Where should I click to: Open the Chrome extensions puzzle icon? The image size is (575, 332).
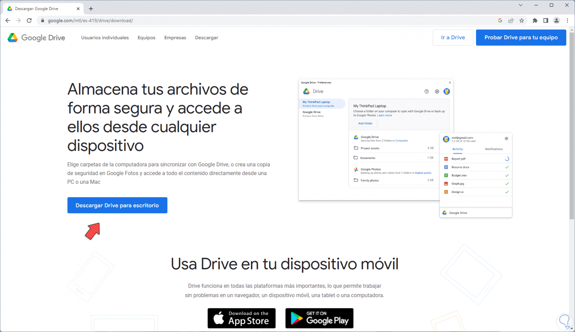click(x=535, y=21)
